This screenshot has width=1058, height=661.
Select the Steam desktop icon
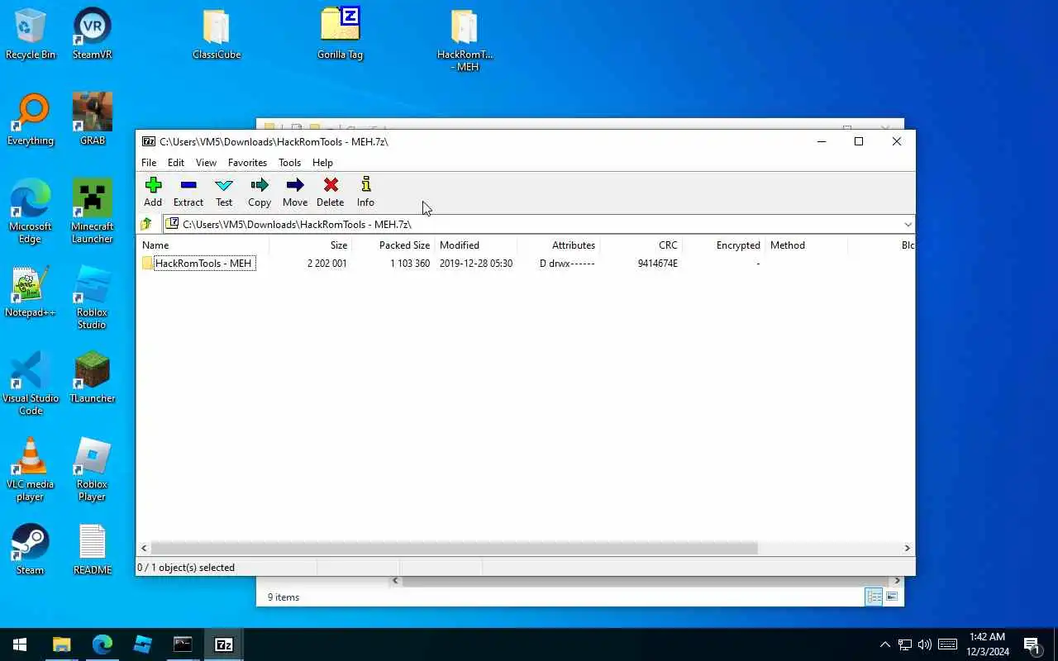coord(31,549)
